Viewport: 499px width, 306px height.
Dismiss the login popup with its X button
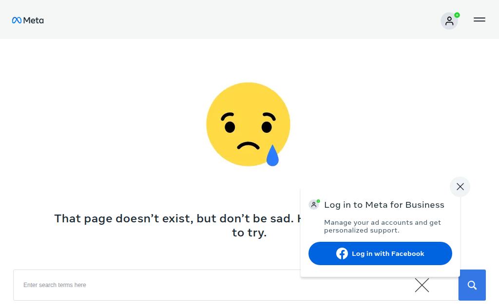[x=460, y=186]
